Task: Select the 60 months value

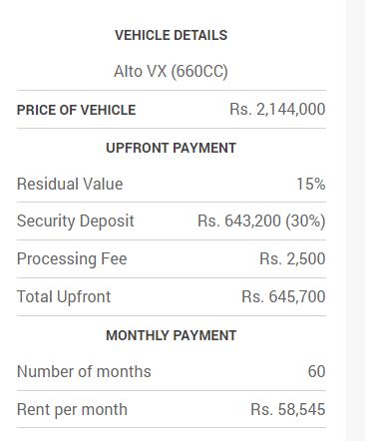Action: 316,371
